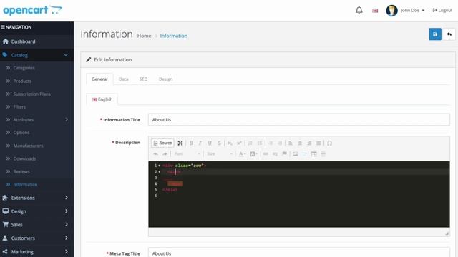
Task: Collapse code fold arrow on line 1
Action: pyautogui.click(x=160, y=166)
